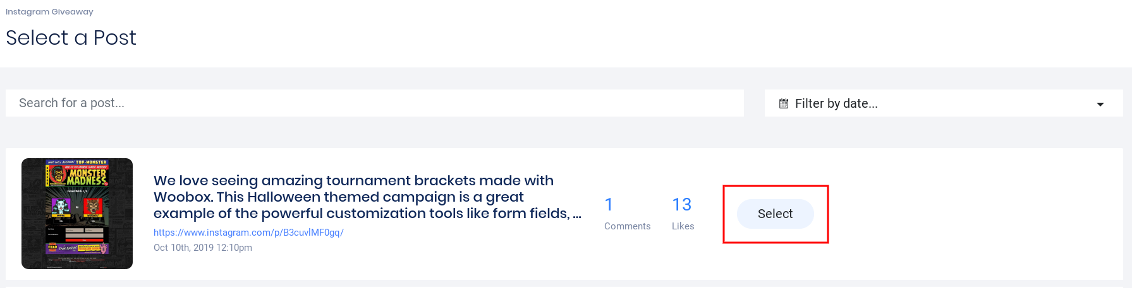Viewport: 1132px width, 288px height.
Task: Expand the date filter caret arrow
Action: tap(1100, 104)
